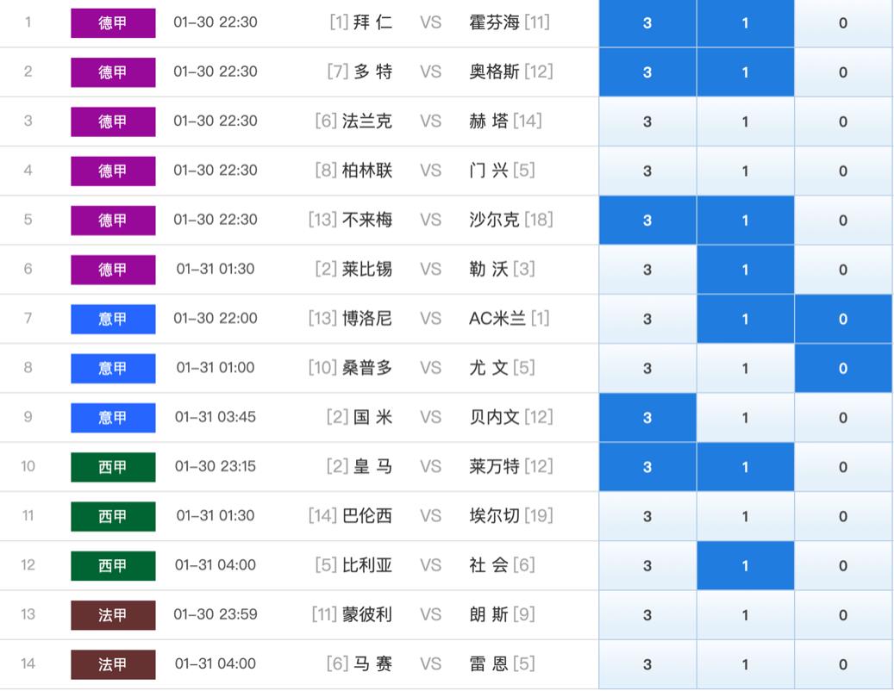
Task: Select draw (1) for 法兰克 vs 赫塔
Action: (745, 121)
